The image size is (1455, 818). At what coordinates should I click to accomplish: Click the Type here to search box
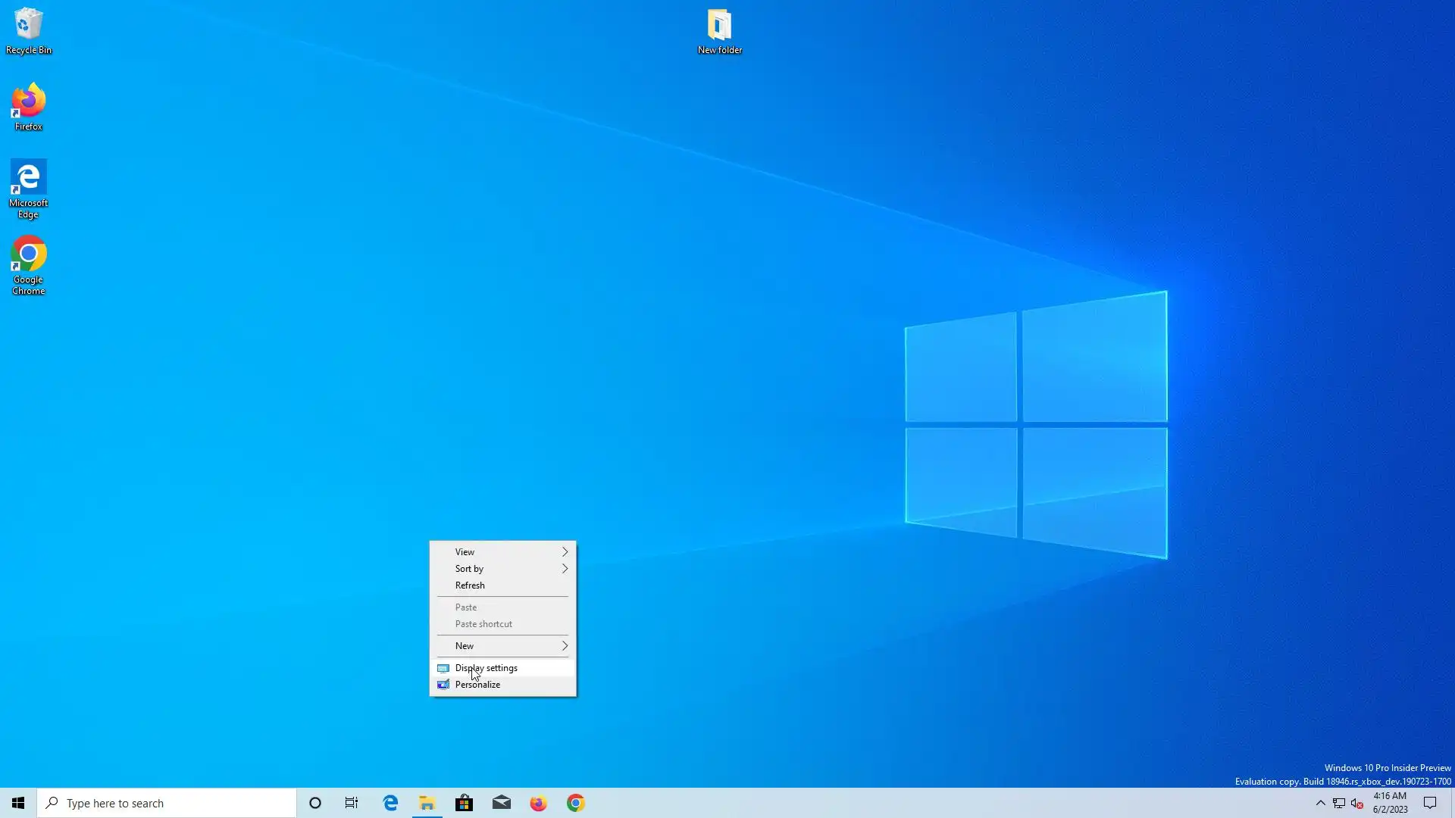coord(167,803)
